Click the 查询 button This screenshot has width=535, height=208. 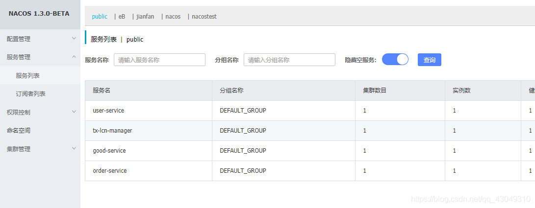point(429,60)
